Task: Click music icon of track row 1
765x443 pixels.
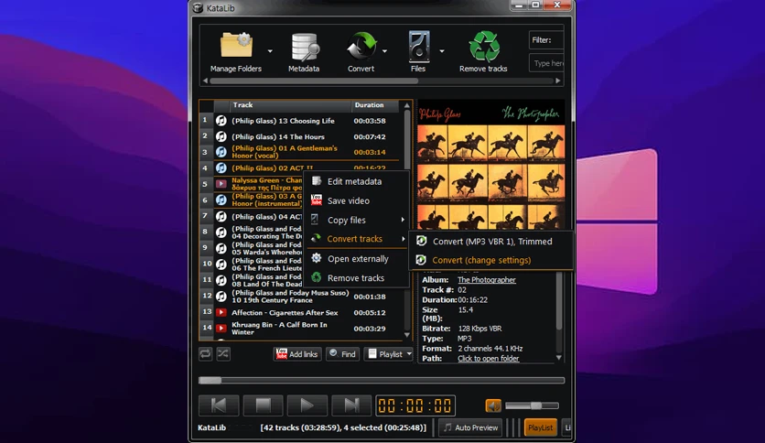Action: pos(221,121)
